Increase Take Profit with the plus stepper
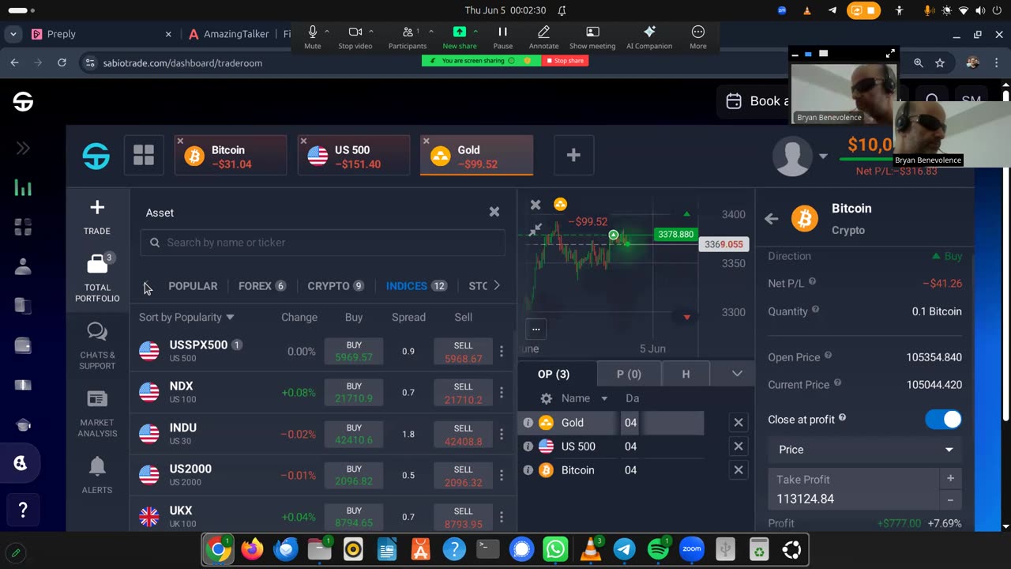 [950, 478]
